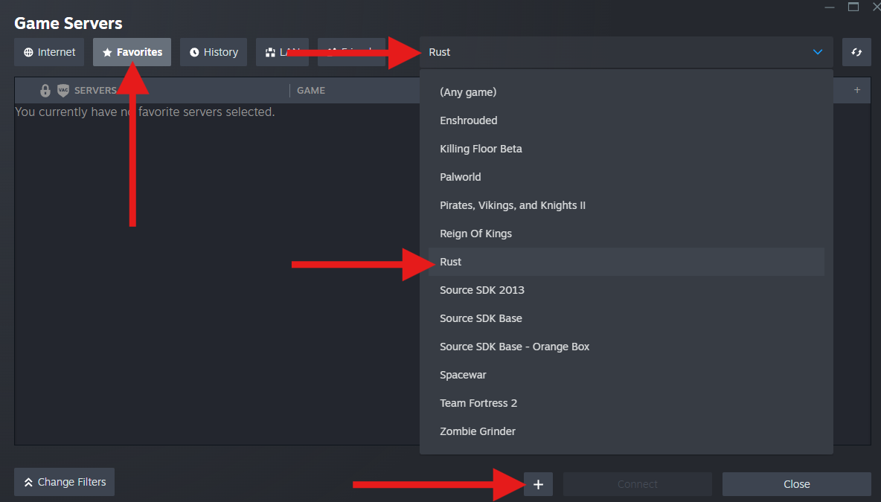Screen dimensions: 881x502
Task: Switch to the History tab
Action: click(x=214, y=52)
